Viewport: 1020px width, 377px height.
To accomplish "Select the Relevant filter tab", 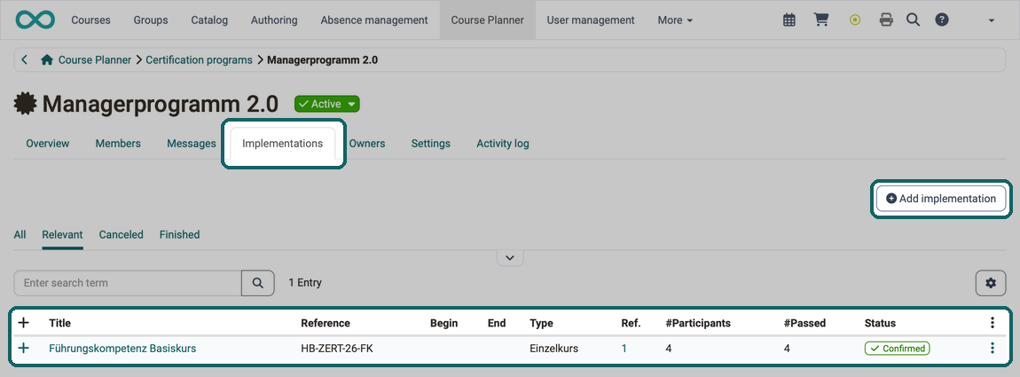I will coord(62,234).
